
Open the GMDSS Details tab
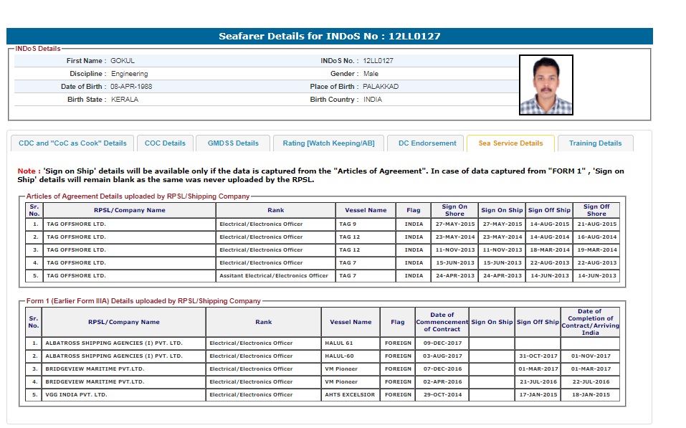click(x=233, y=143)
